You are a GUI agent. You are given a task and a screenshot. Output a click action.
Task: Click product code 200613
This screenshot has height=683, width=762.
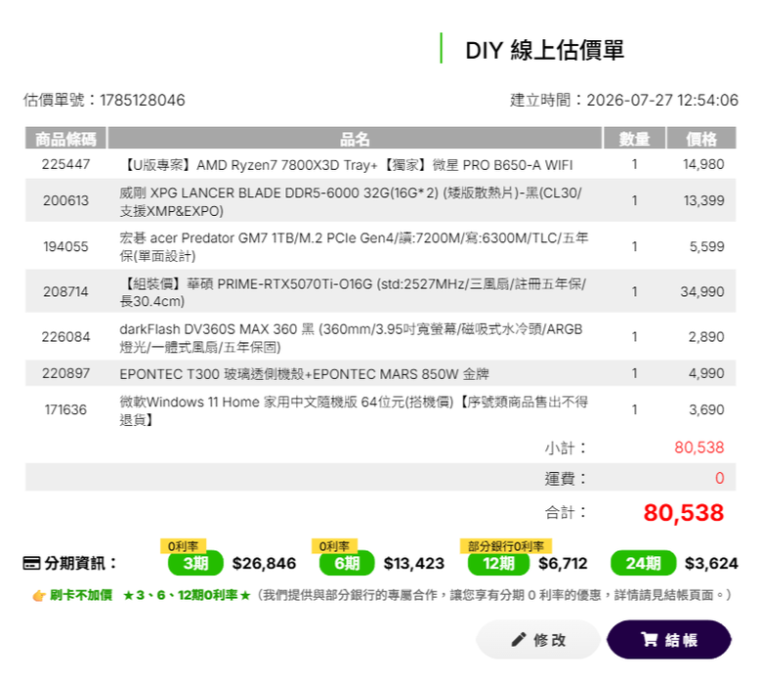pos(65,200)
